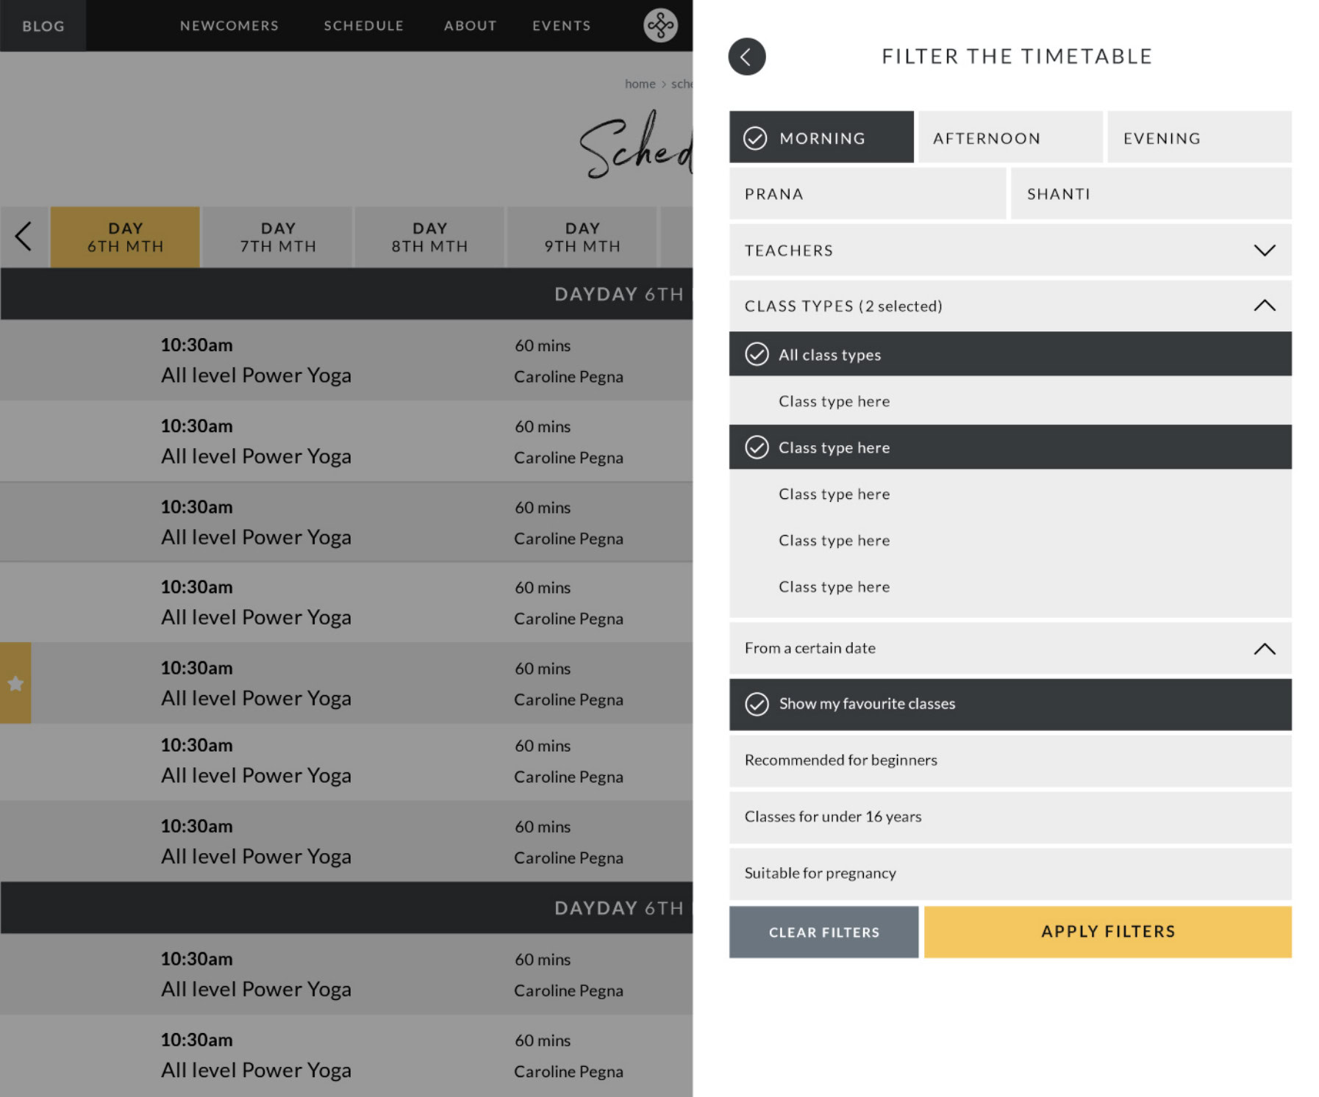Toggle the Morning filter
Viewport: 1319px width, 1097px height.
821,137
